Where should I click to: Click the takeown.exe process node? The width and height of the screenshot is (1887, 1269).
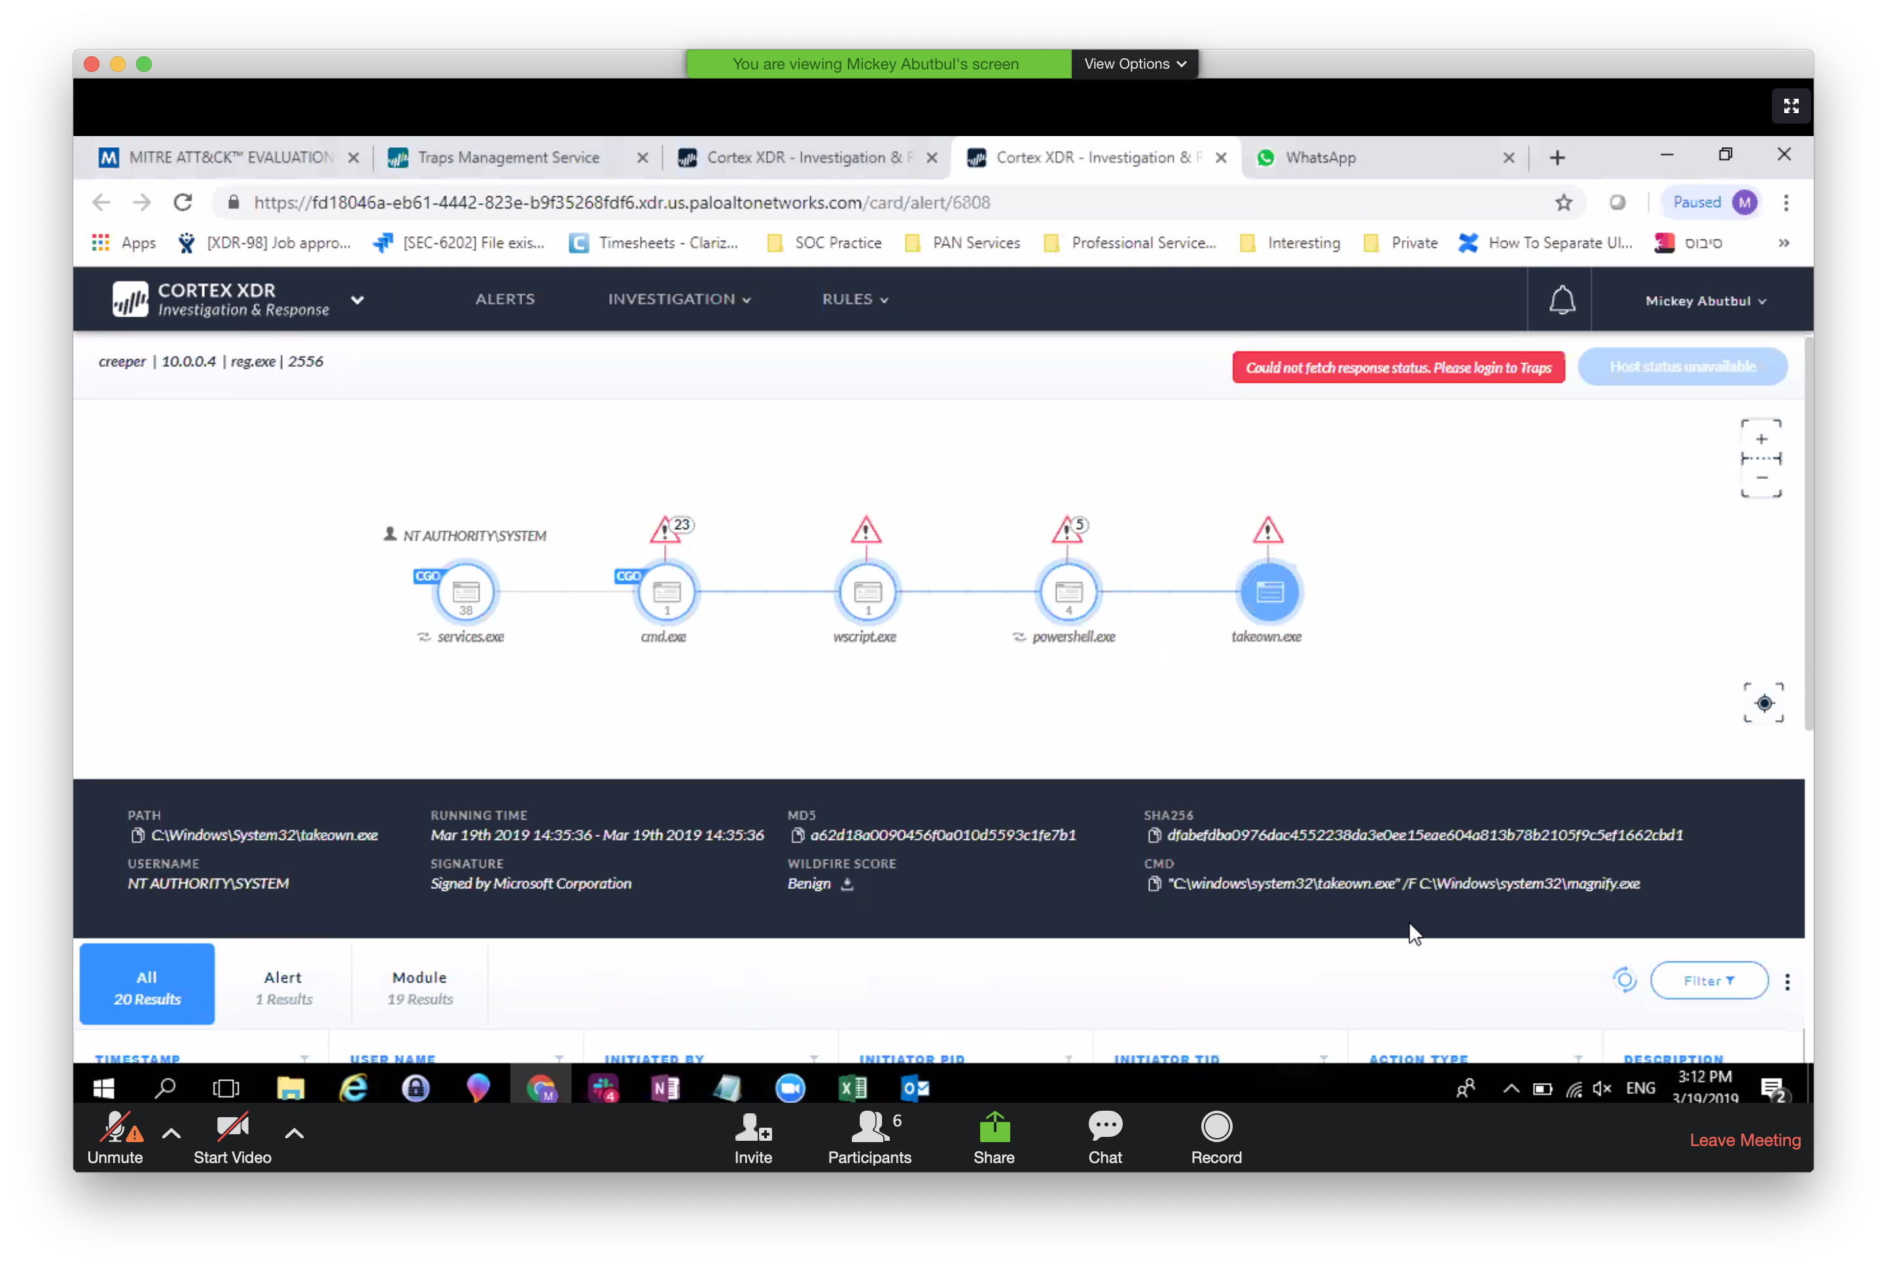point(1269,591)
